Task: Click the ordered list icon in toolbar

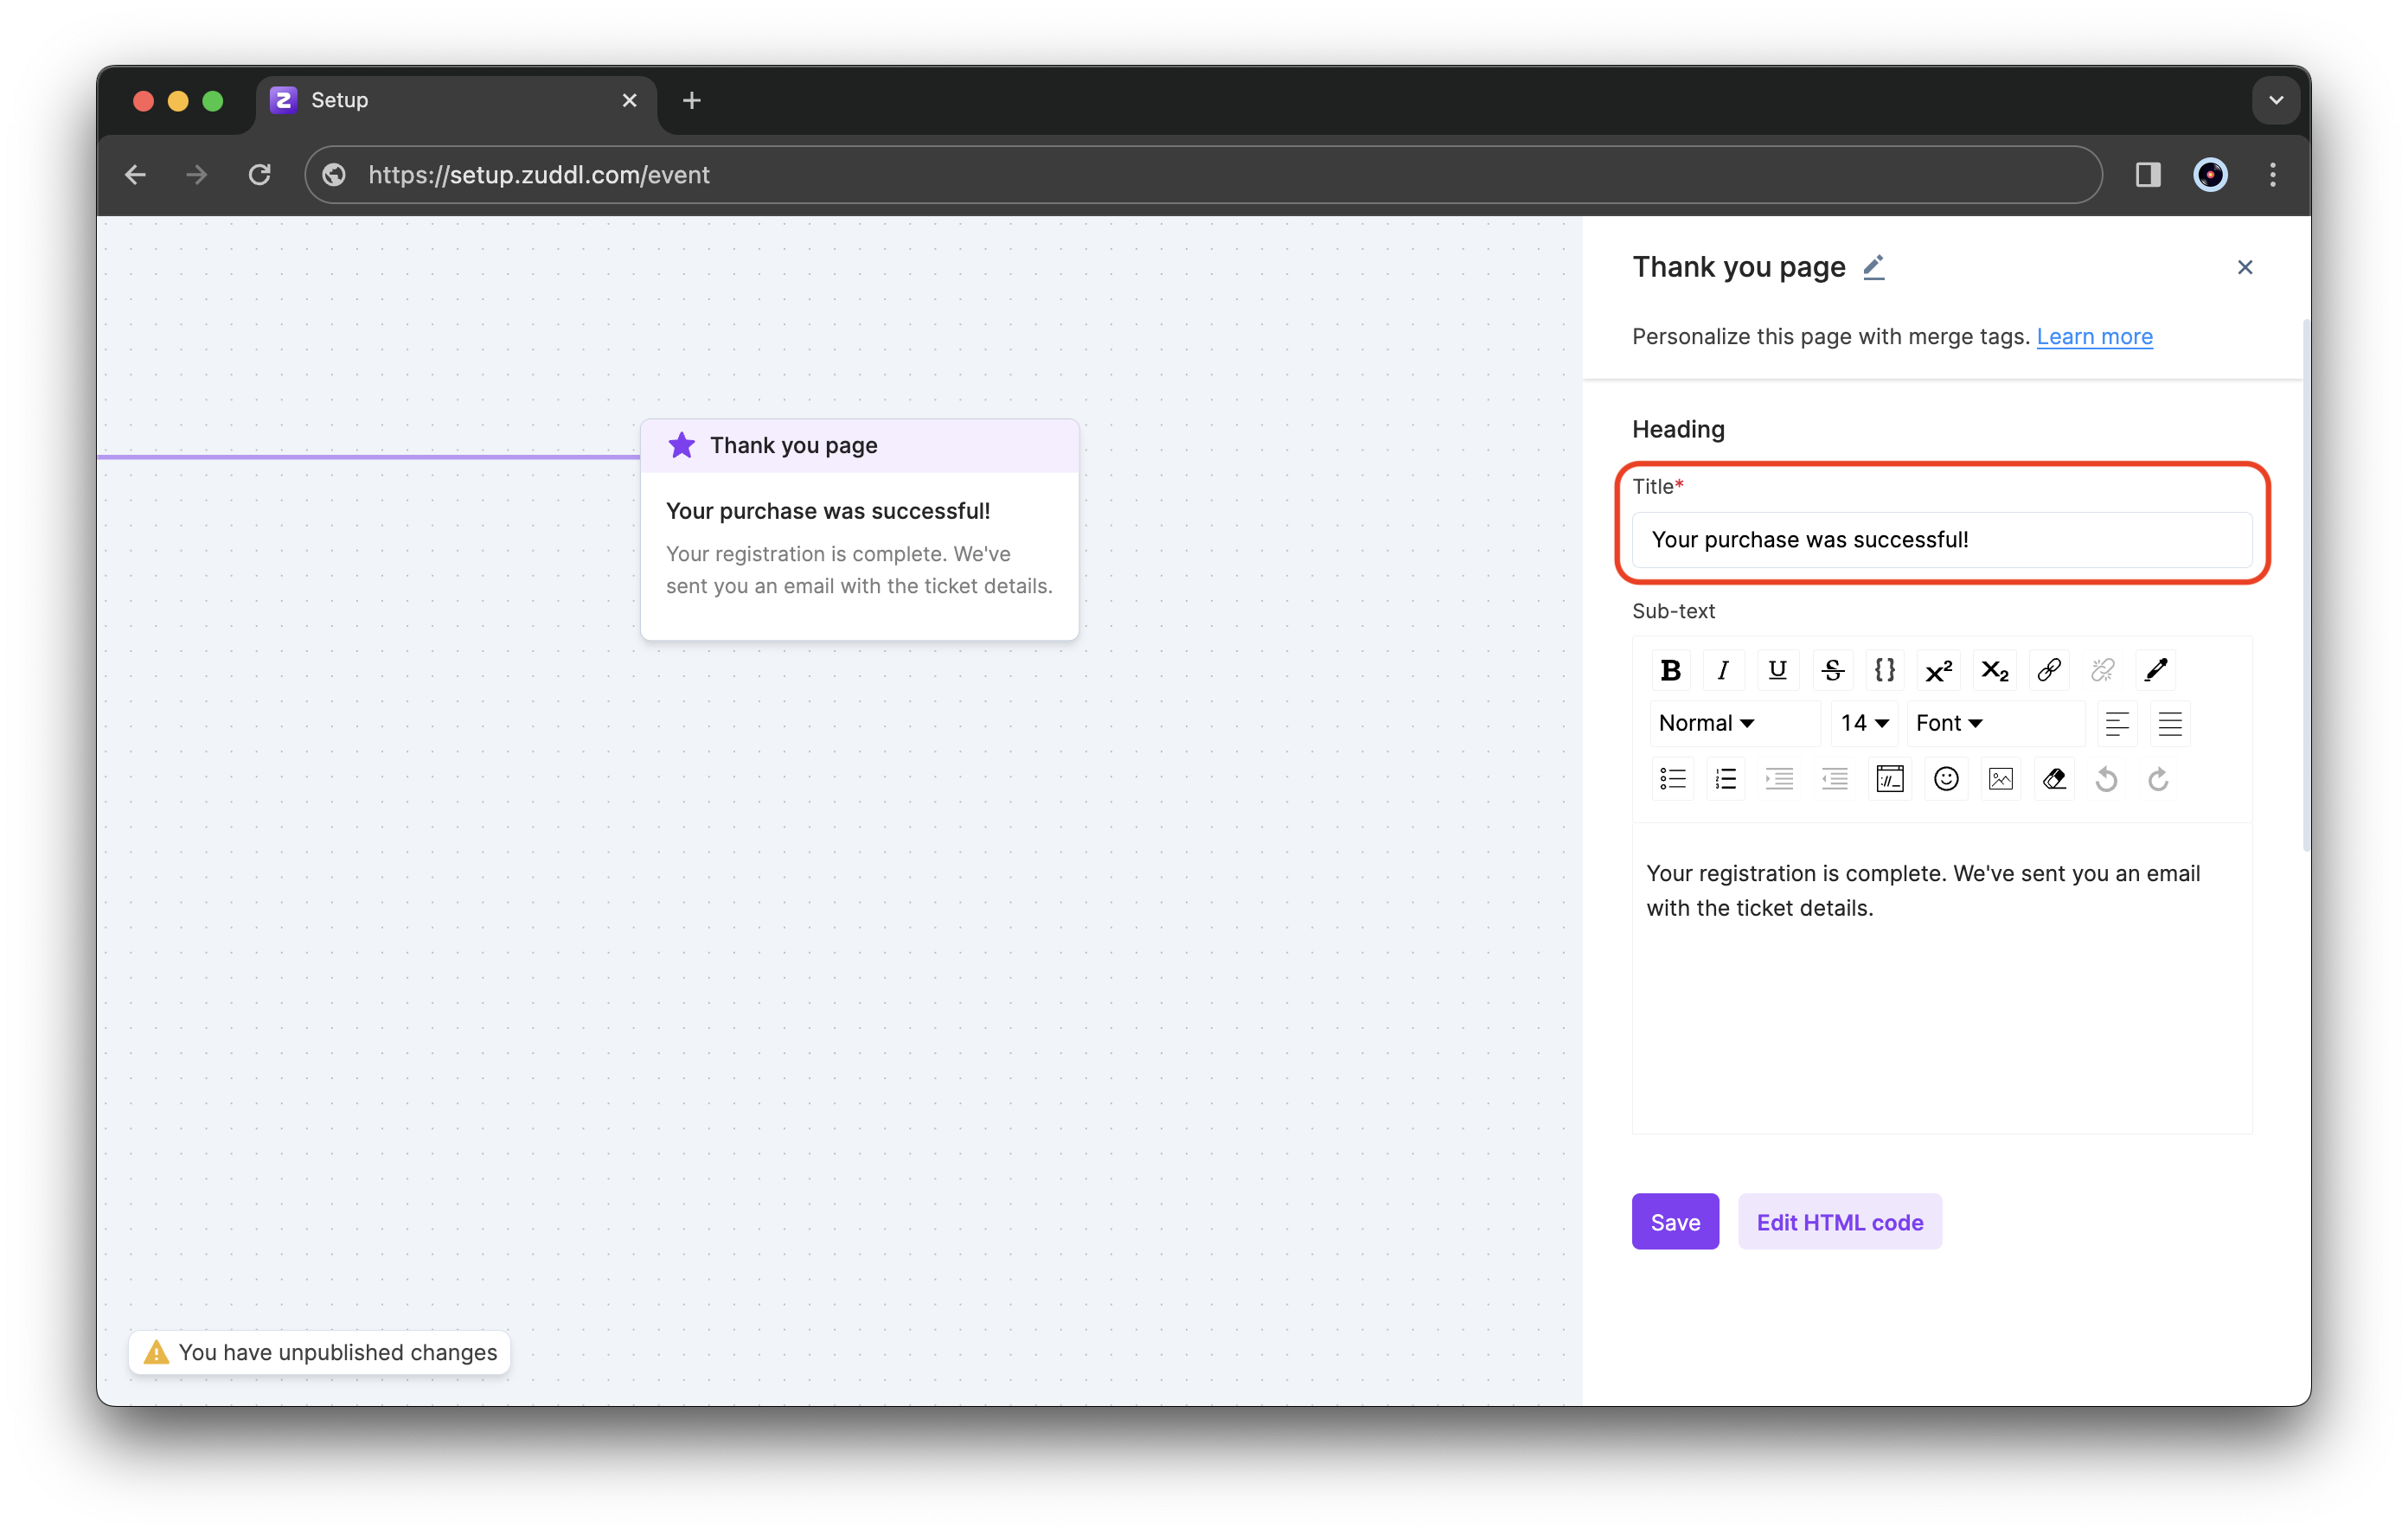Action: (x=1726, y=777)
